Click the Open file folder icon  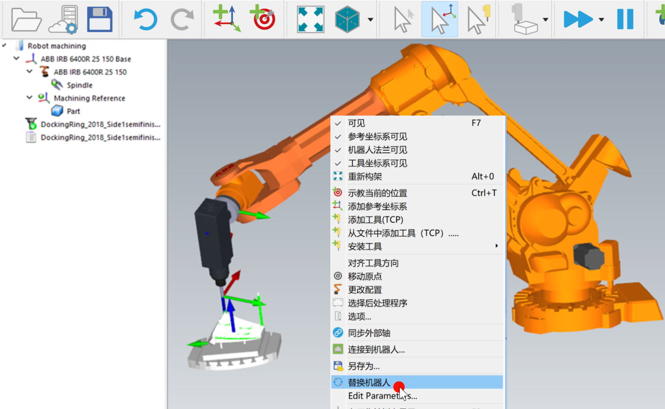[x=26, y=19]
